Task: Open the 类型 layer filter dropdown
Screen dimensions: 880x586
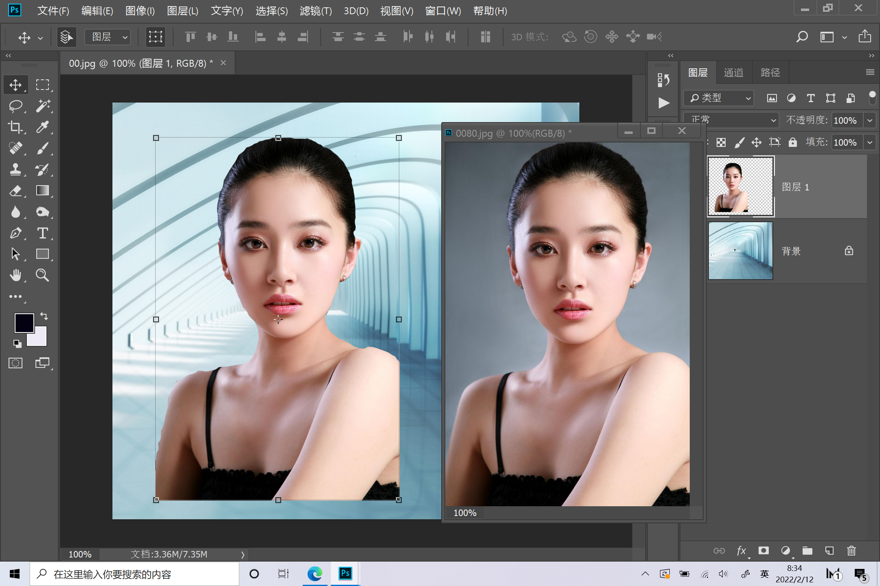Action: click(x=719, y=98)
